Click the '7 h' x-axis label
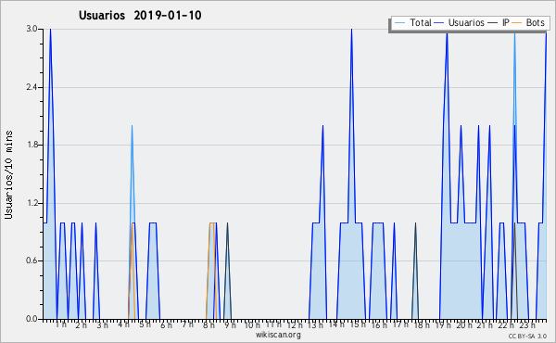 coord(187,324)
